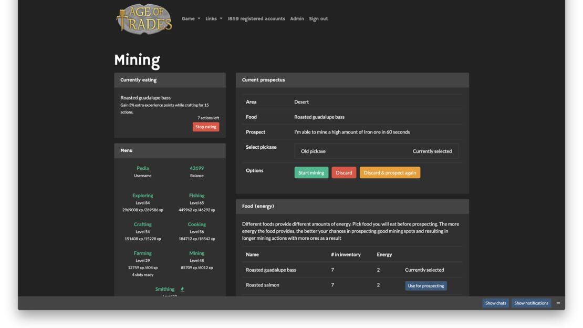
Task: Click the Roasted guadalupe bass table row name
Action: 271,270
